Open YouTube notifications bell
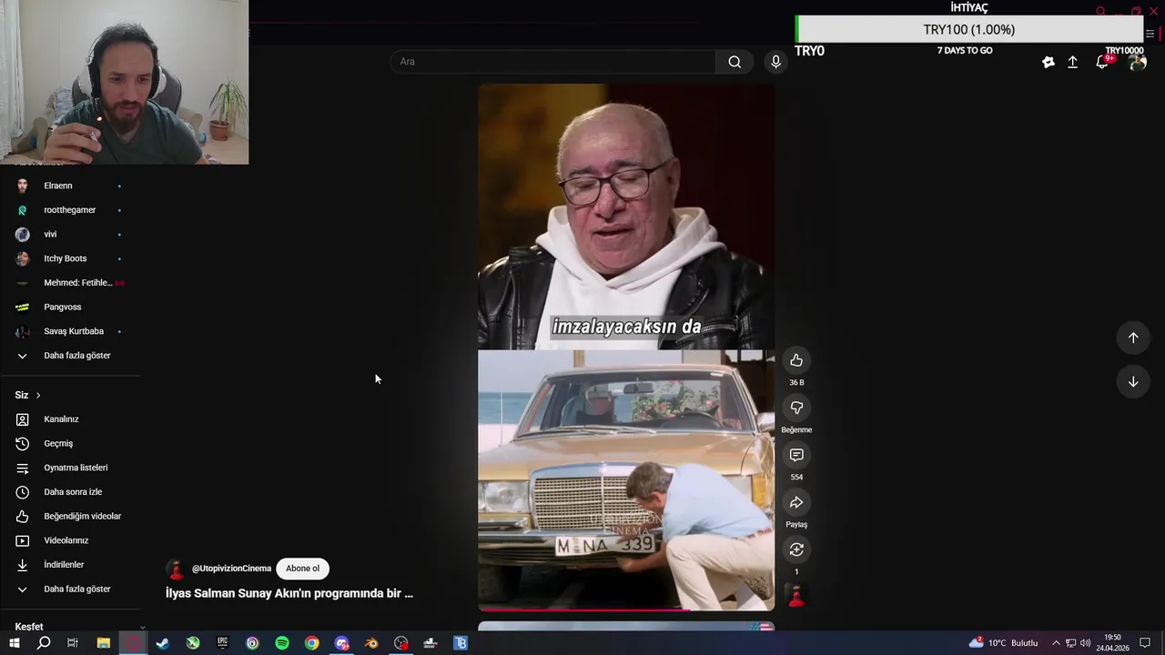This screenshot has width=1165, height=655. pyautogui.click(x=1102, y=62)
